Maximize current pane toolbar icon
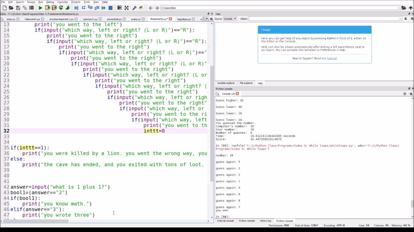Image resolution: width=414 pixels, height=232 pixels. point(119,8)
